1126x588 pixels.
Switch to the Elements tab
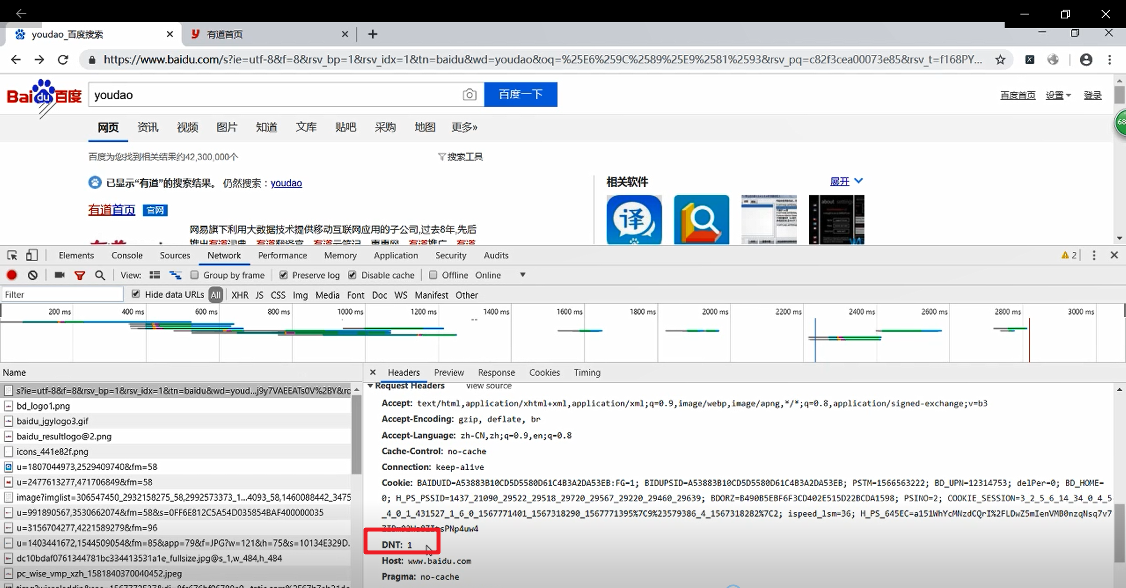pyautogui.click(x=76, y=255)
